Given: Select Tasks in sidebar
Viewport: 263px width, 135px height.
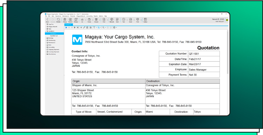Looking at the screenshot, I should pyautogui.click(x=50, y=29).
